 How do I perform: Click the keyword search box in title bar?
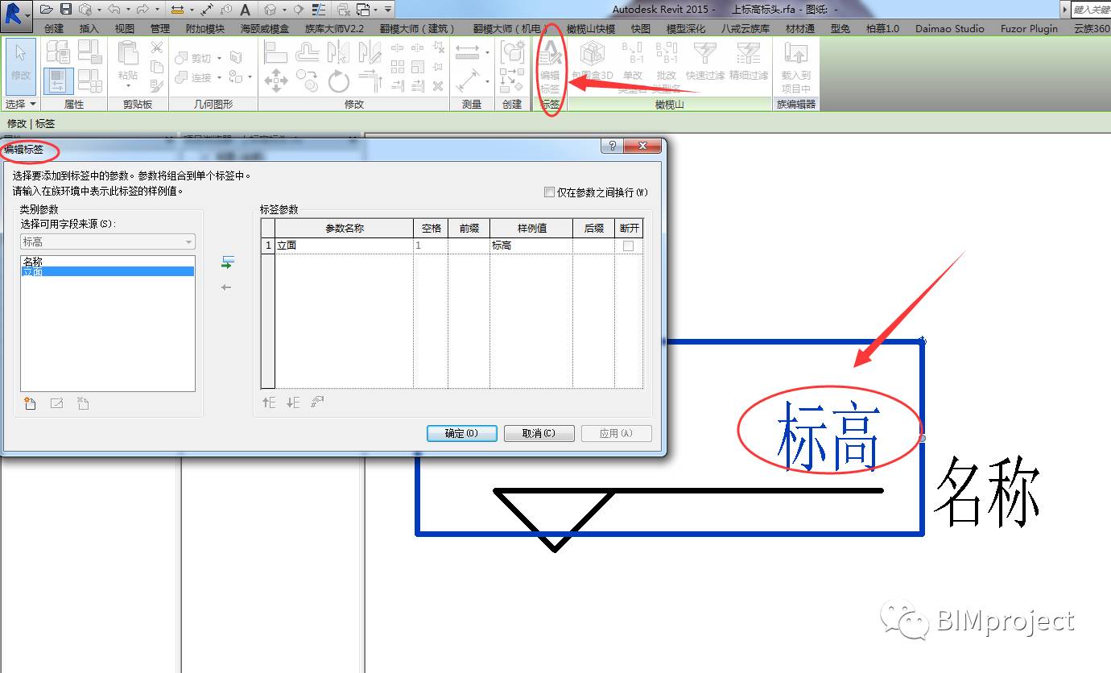tap(1091, 10)
